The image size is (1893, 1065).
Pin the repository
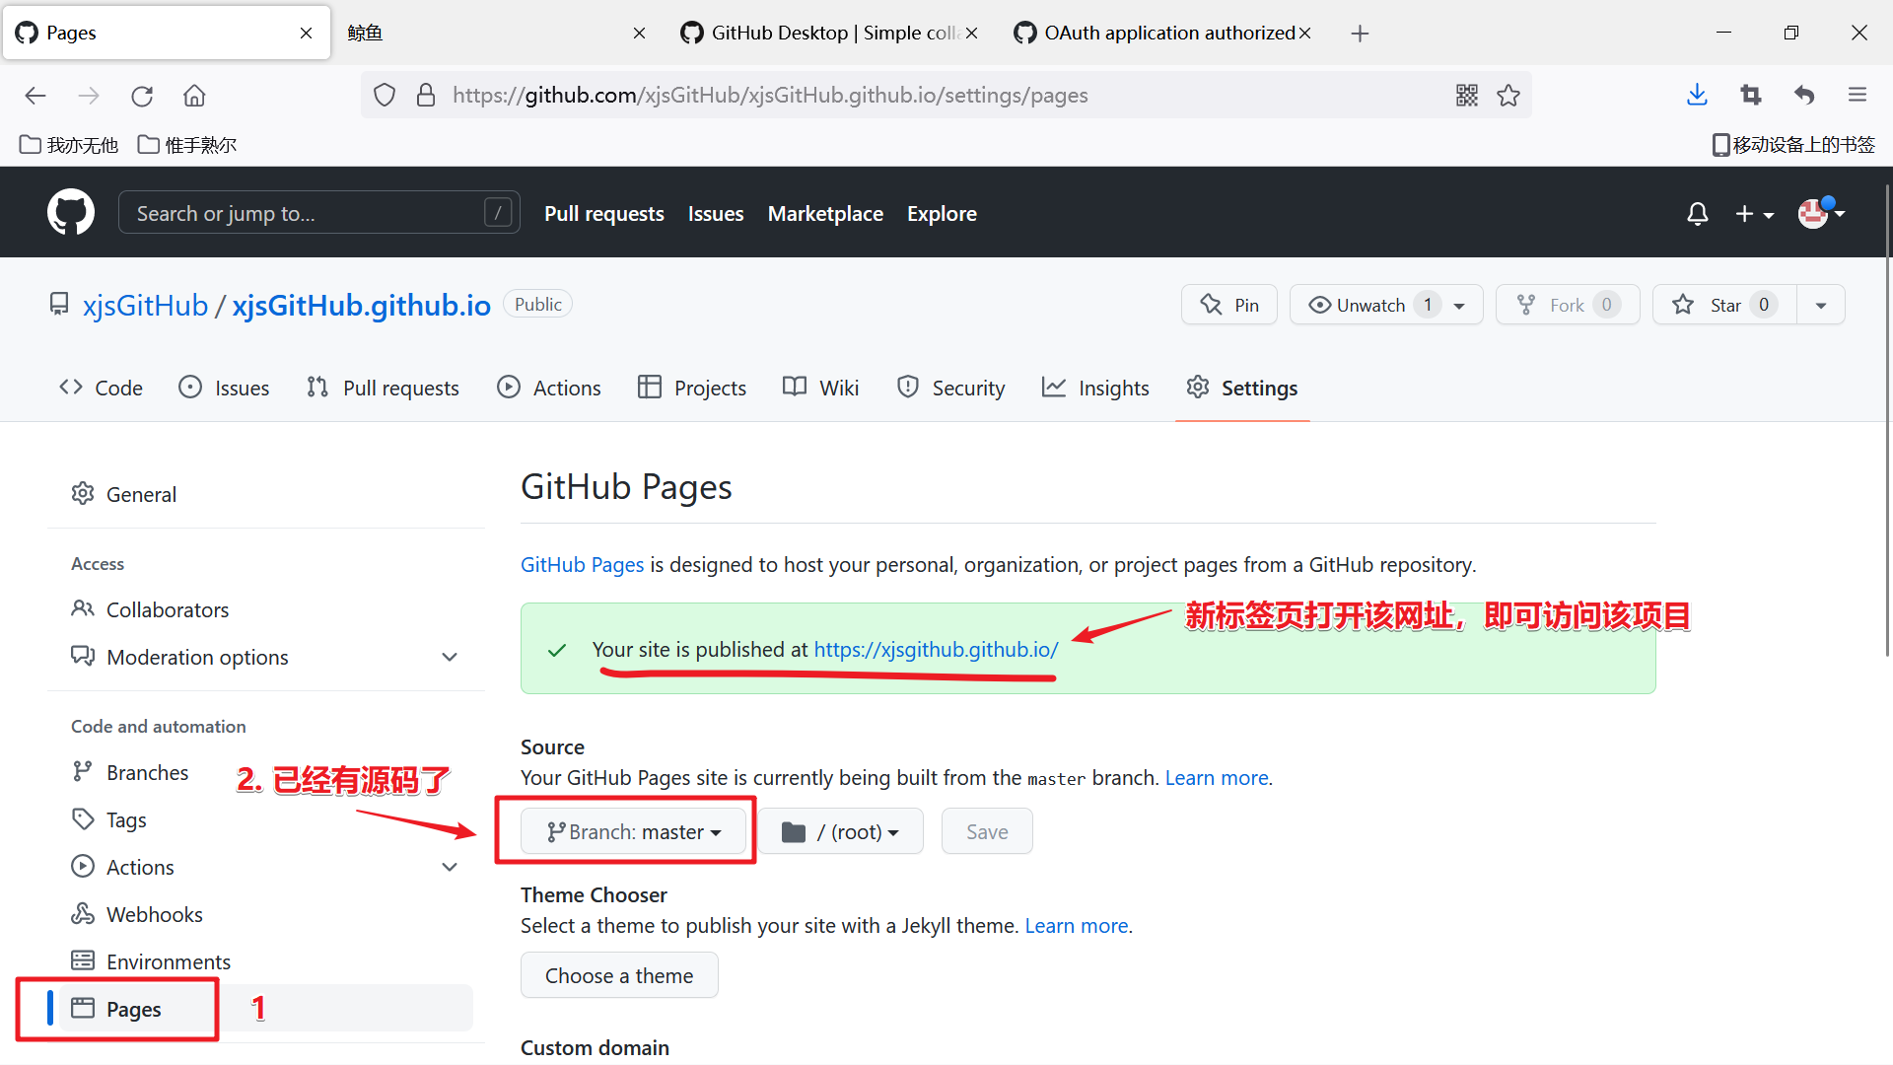point(1229,305)
